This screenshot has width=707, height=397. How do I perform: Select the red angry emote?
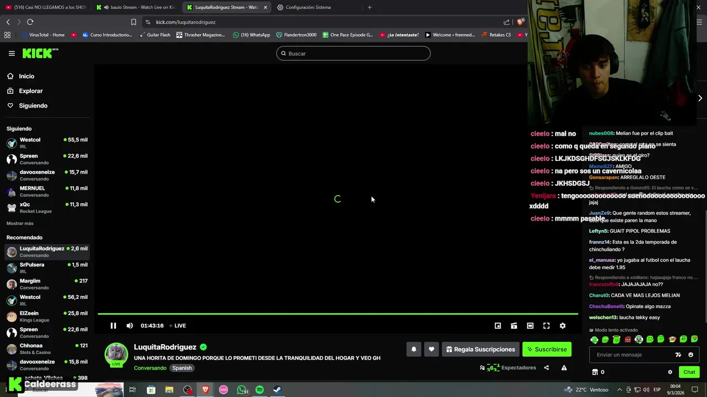(x=627, y=340)
